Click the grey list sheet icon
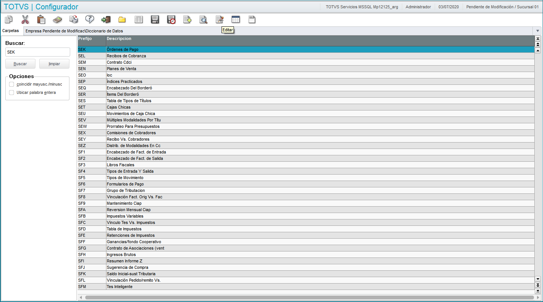The image size is (543, 302). [138, 20]
